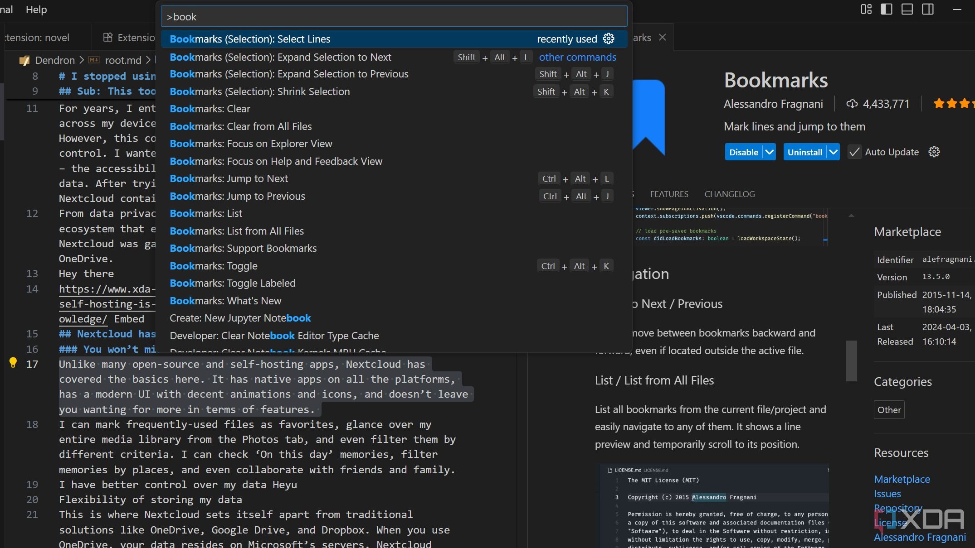Viewport: 975px width, 548px height.
Task: Click the Dendron breadcrumb segment
Action: 55,60
